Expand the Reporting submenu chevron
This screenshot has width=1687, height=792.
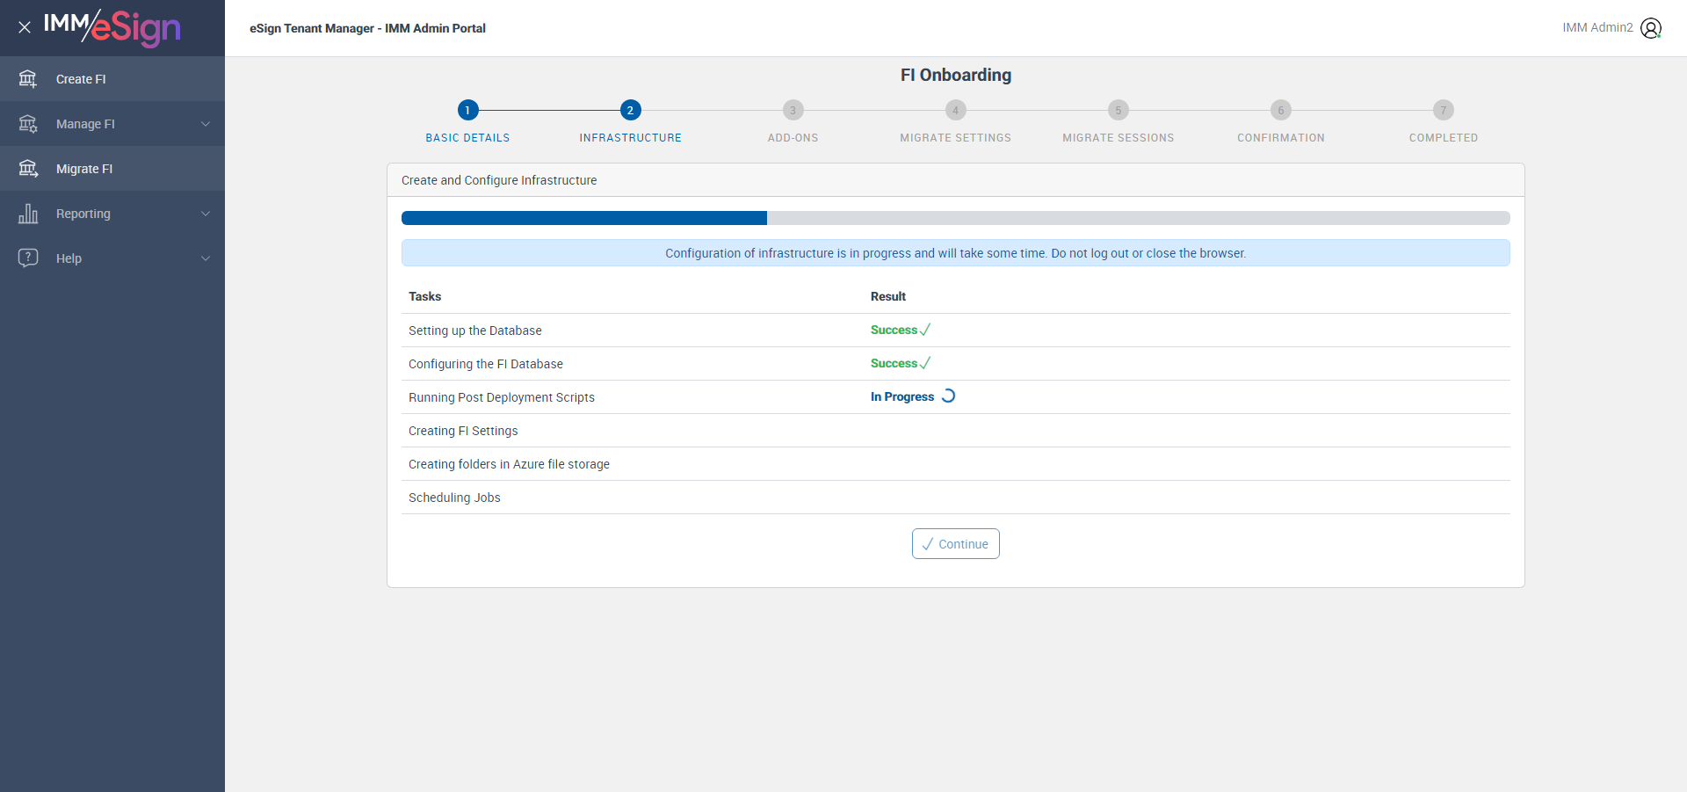tap(206, 214)
